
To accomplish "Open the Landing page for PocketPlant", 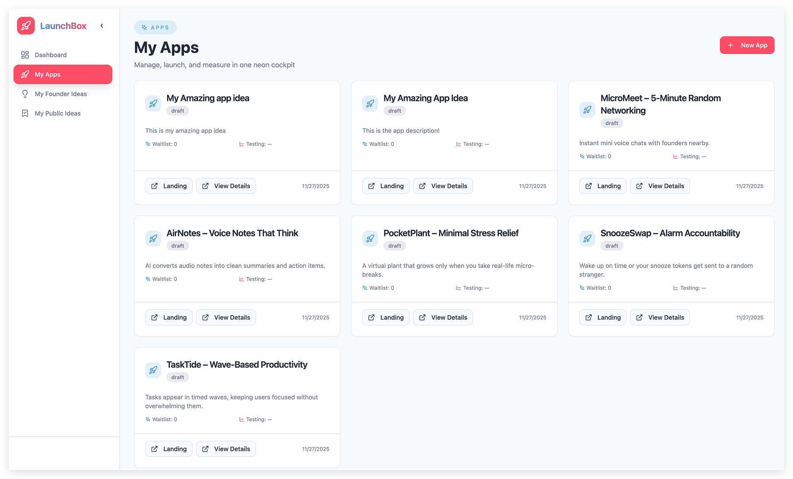I will coord(386,317).
